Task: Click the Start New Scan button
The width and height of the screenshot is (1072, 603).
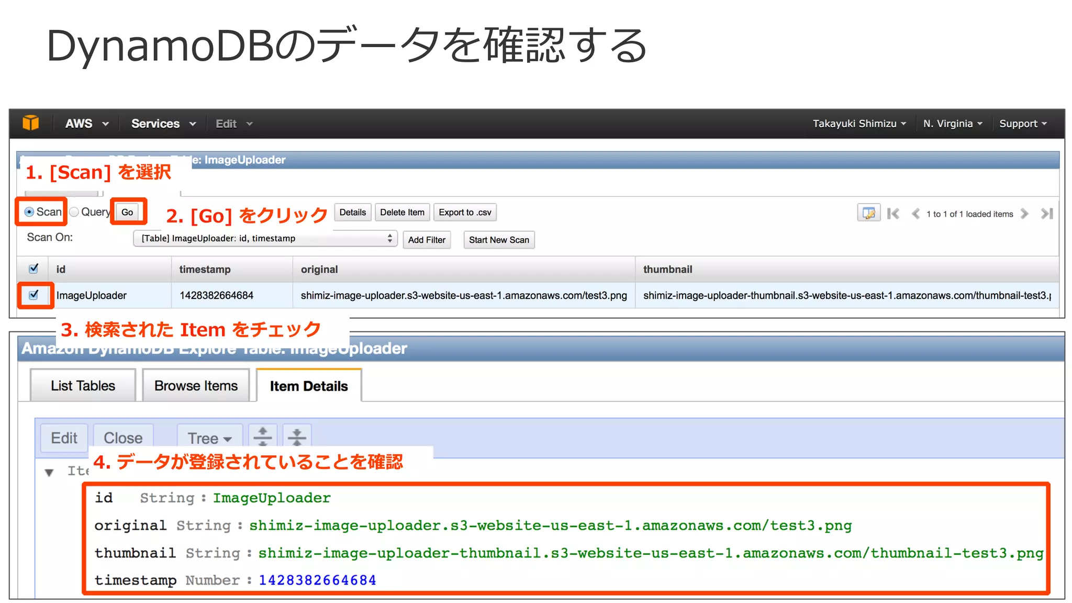Action: 499,240
